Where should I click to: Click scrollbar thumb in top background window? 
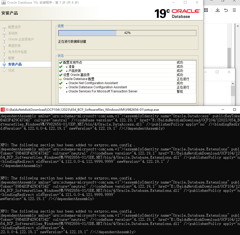tap(229, 58)
